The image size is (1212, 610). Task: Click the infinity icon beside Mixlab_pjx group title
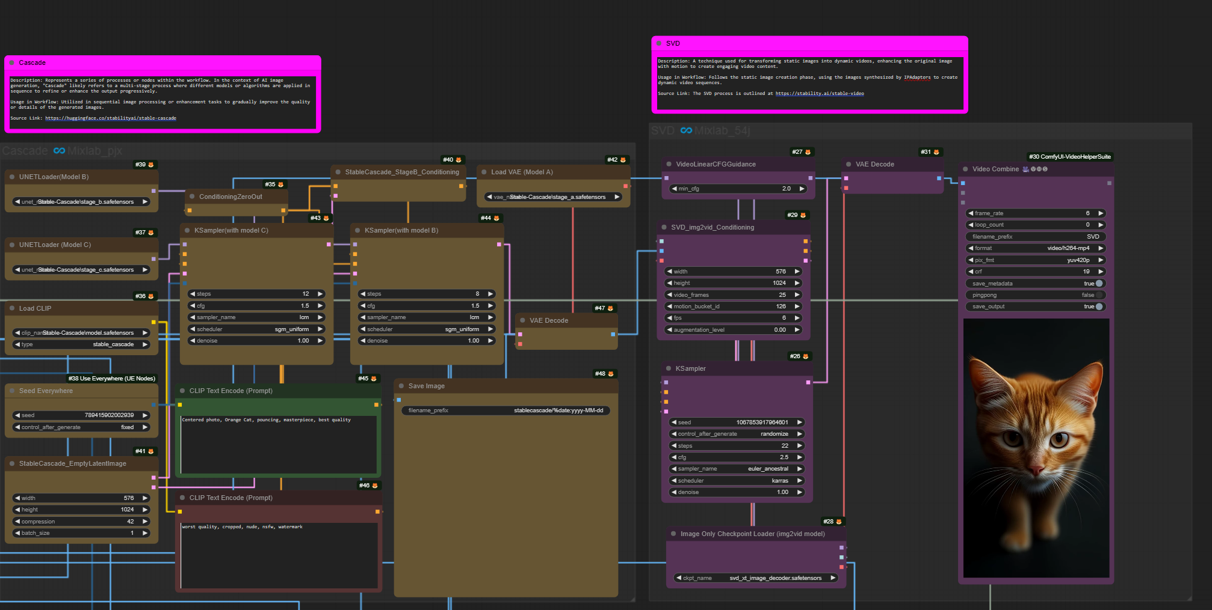[x=59, y=151]
